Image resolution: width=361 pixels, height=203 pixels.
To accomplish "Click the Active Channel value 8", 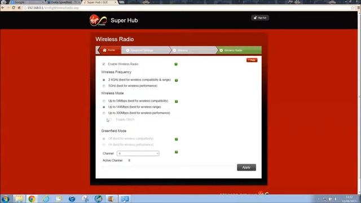I will tap(129, 160).
